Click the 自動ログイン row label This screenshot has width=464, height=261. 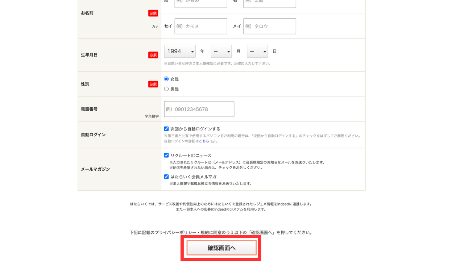pos(93,135)
